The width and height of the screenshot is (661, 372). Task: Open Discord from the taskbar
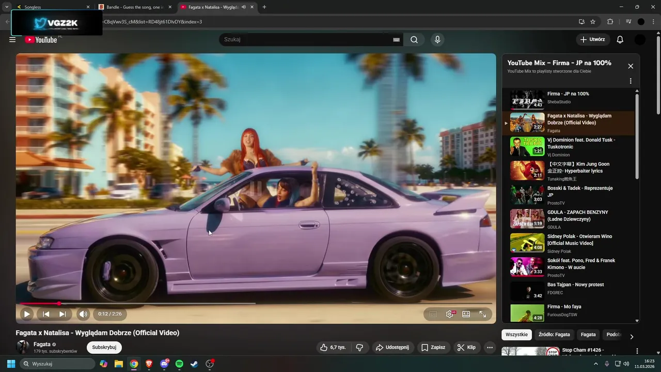164,364
